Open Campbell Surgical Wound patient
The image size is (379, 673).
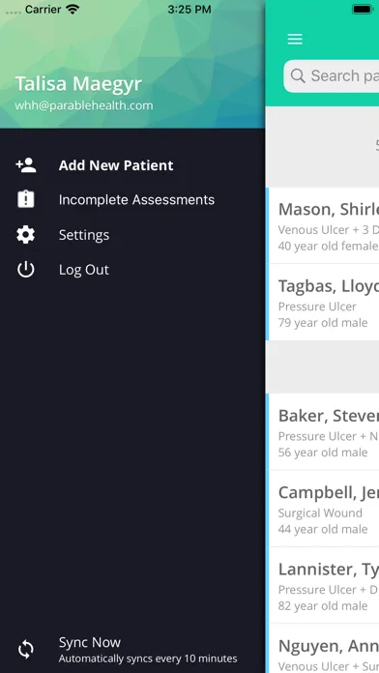pyautogui.click(x=322, y=509)
